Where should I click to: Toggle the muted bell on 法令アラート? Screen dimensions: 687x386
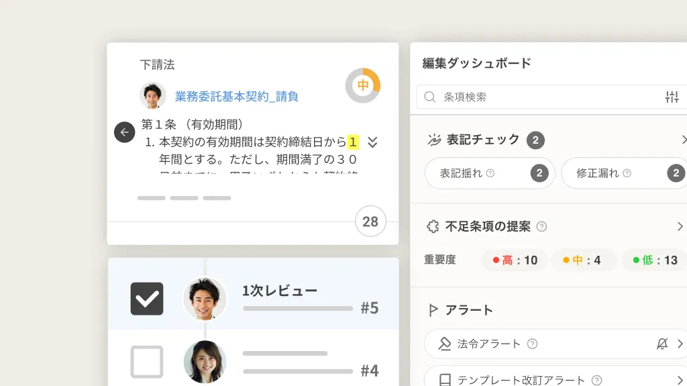[662, 344]
